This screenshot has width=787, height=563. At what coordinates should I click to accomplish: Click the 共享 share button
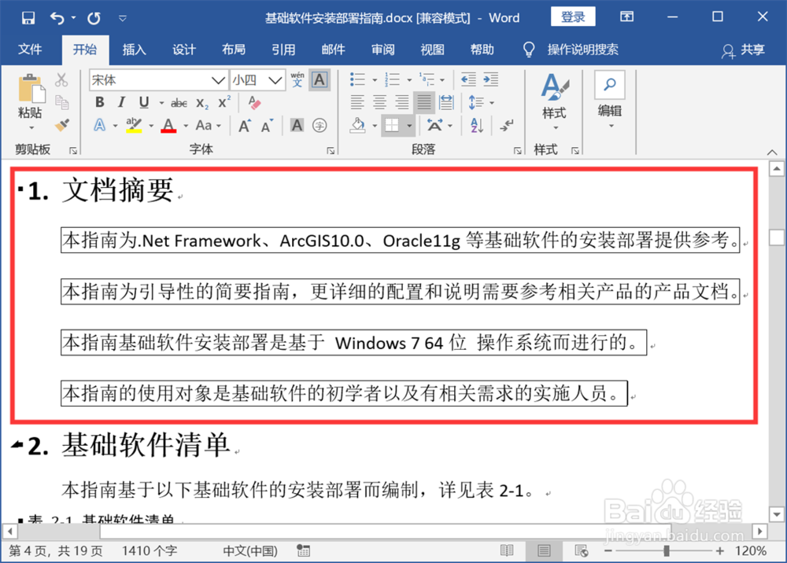tap(754, 50)
